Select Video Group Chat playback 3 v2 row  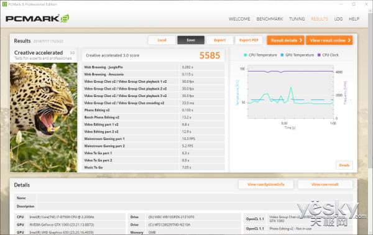point(153,96)
